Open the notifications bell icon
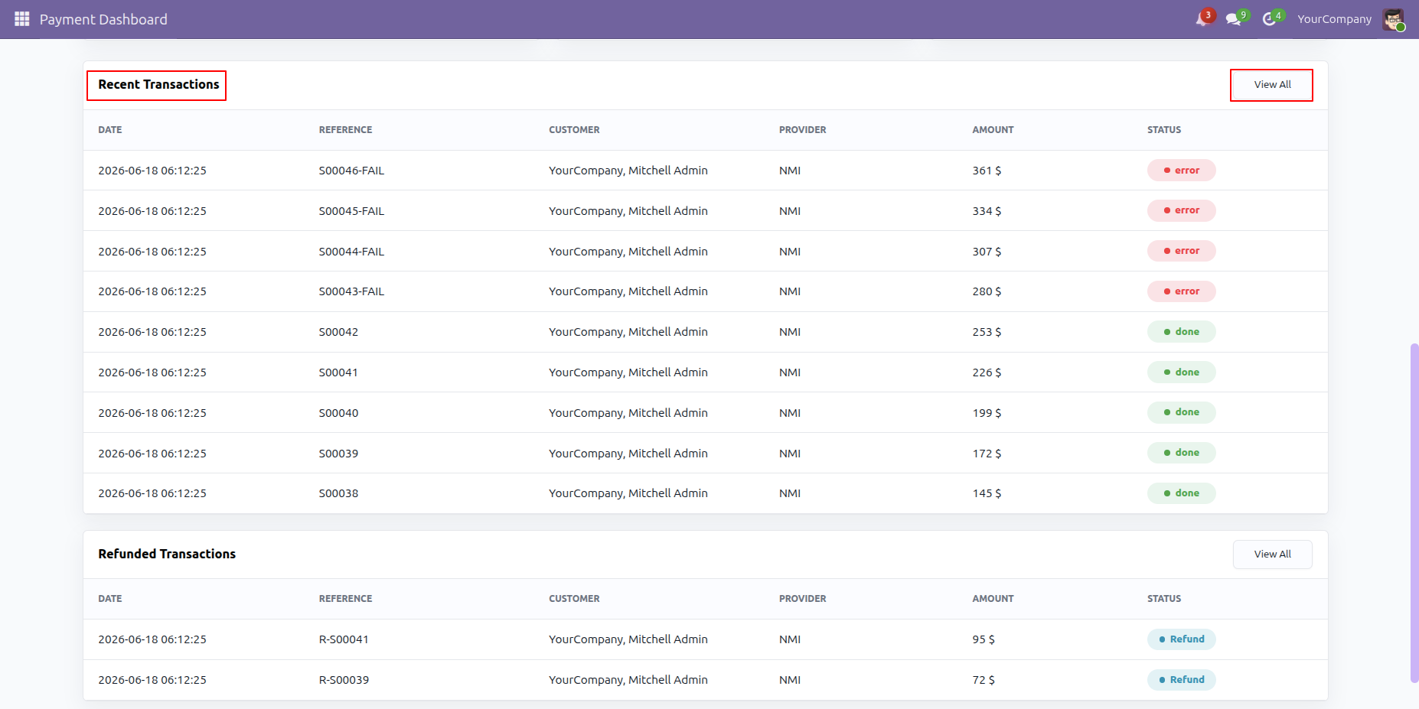 coord(1202,19)
